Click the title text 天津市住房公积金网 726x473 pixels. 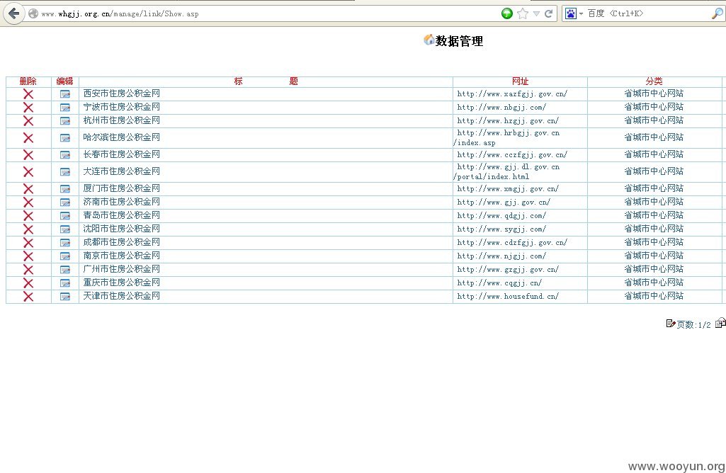tap(121, 296)
